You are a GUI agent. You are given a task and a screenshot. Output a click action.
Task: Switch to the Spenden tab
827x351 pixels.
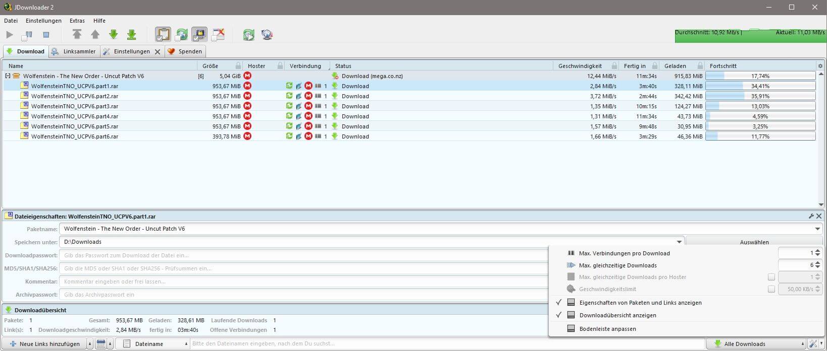pyautogui.click(x=185, y=51)
